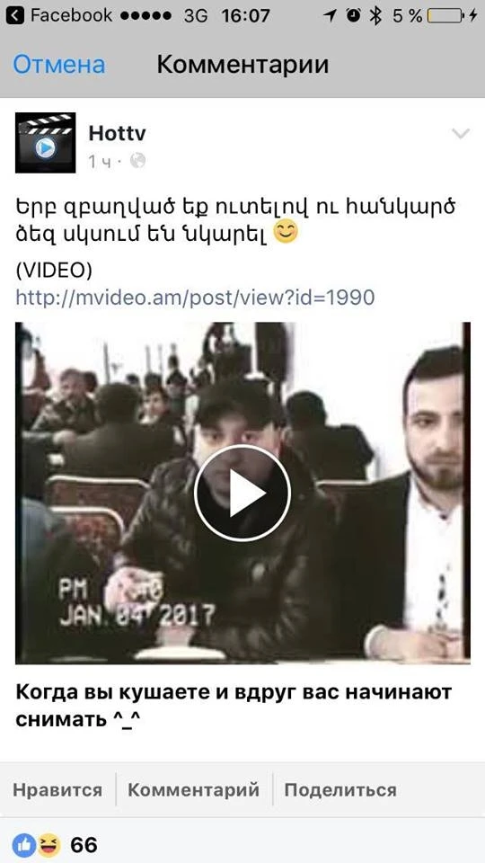Image resolution: width=485 pixels, height=863 pixels.
Task: Tap Отмена to cancel
Action: [59, 65]
